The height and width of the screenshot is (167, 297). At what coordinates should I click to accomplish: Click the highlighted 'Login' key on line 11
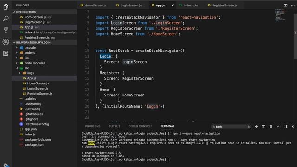coord(105,56)
